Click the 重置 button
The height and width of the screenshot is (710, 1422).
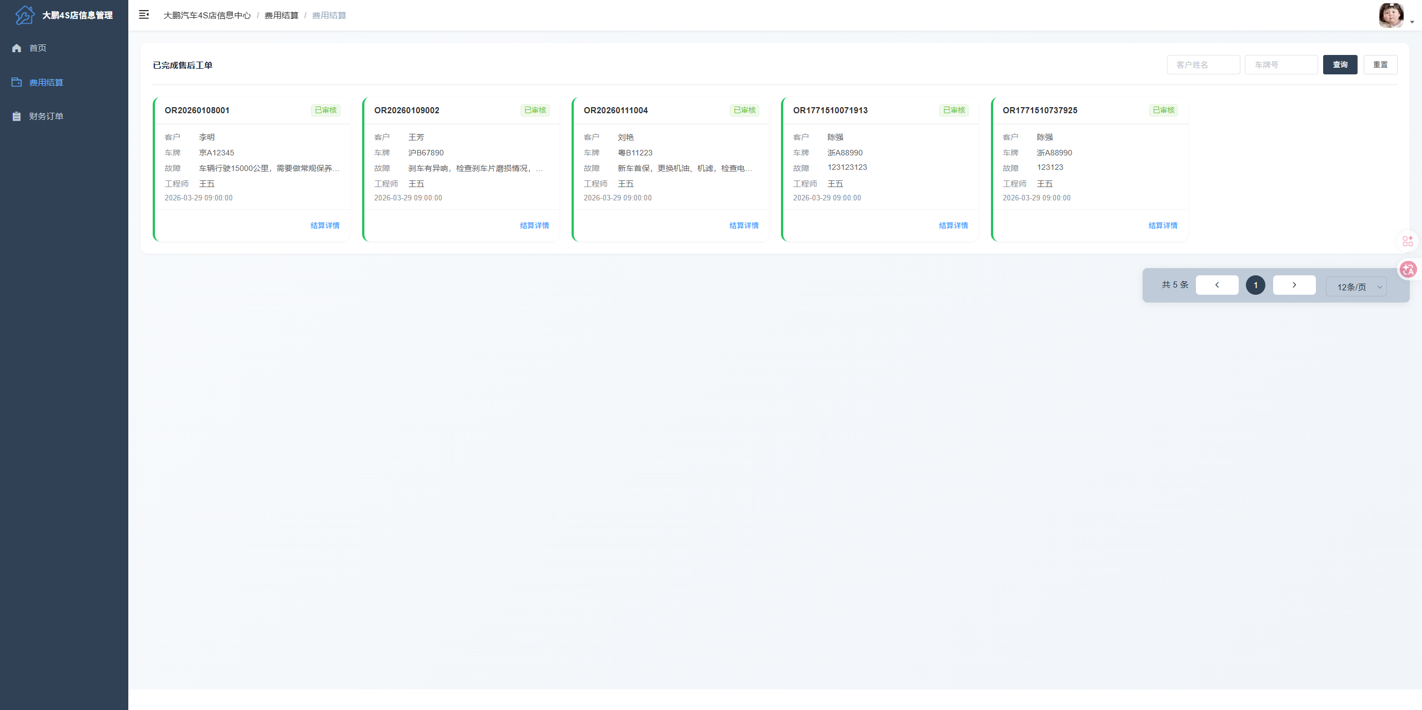[1380, 64]
